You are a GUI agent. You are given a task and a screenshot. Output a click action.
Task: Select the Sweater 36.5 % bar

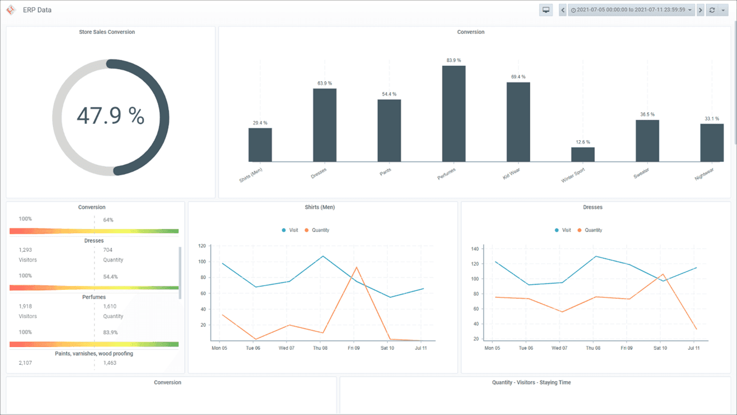[647, 141]
